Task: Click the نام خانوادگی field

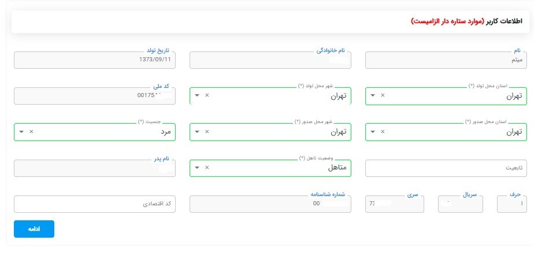Action: (x=270, y=60)
